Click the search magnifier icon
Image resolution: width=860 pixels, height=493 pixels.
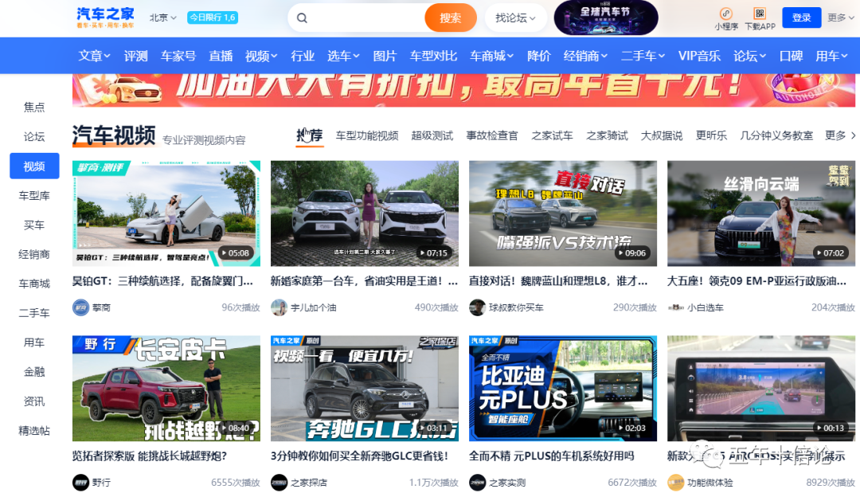point(302,18)
